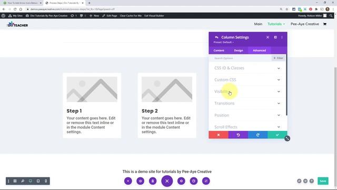Click Exit Visual Builder
Screen dimensions: 337x190
[154, 16]
